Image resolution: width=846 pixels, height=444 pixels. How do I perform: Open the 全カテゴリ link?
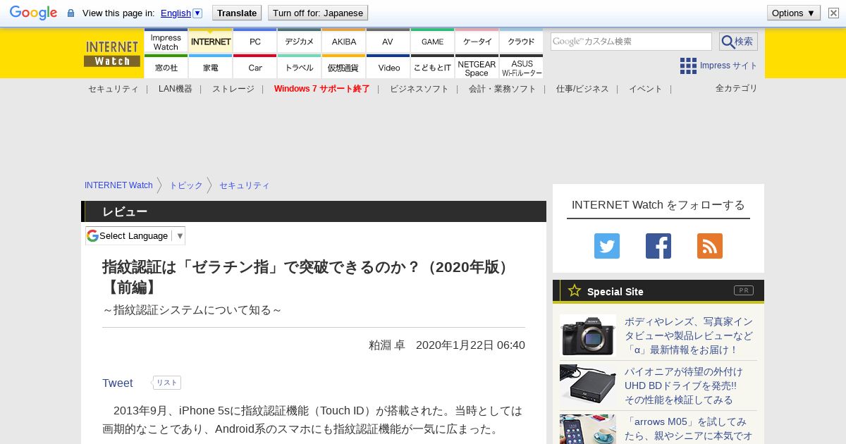(736, 88)
